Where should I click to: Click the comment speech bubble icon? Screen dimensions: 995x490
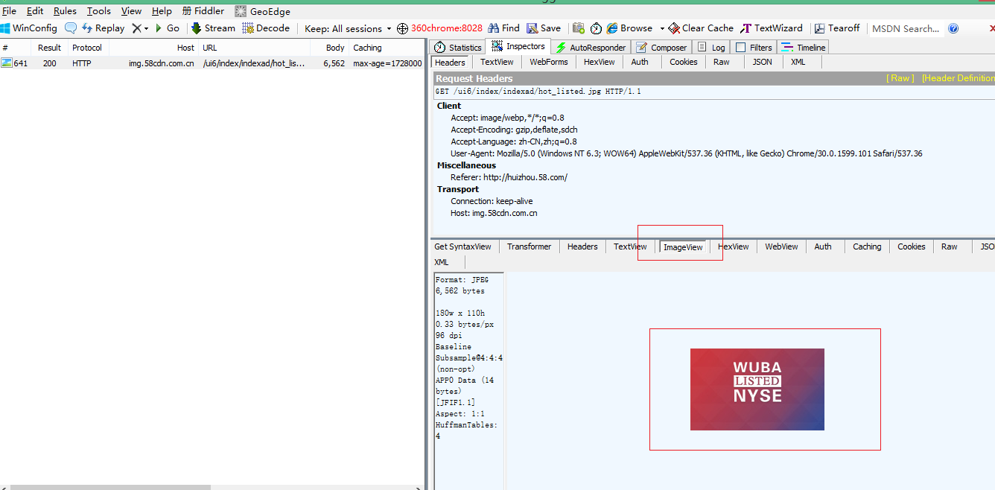click(x=71, y=28)
